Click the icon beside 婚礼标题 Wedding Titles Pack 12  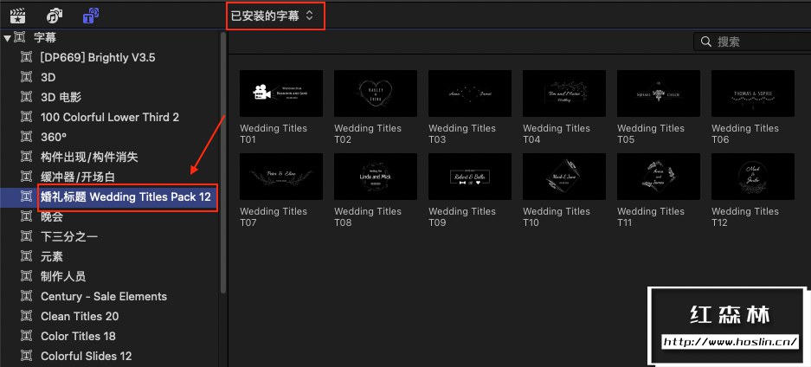pos(26,196)
